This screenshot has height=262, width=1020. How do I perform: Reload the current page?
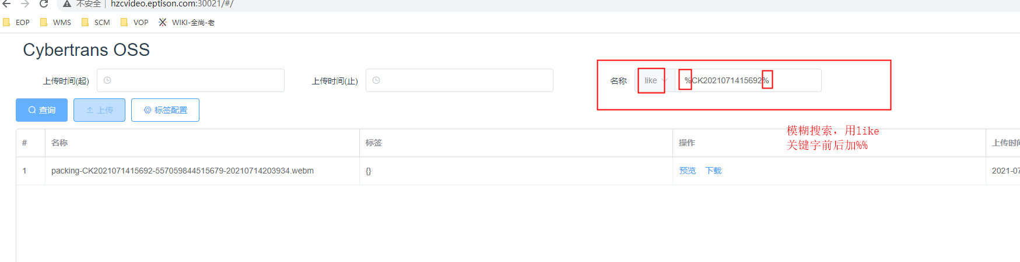pos(44,3)
